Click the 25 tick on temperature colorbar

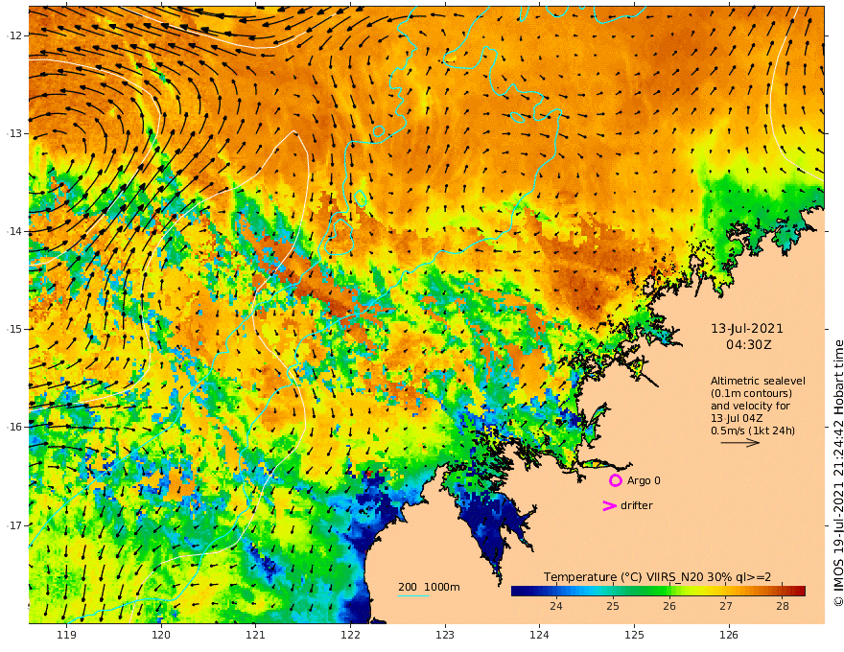coord(613,606)
